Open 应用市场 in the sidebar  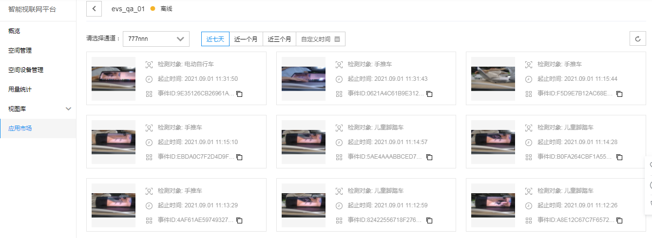pyautogui.click(x=38, y=128)
